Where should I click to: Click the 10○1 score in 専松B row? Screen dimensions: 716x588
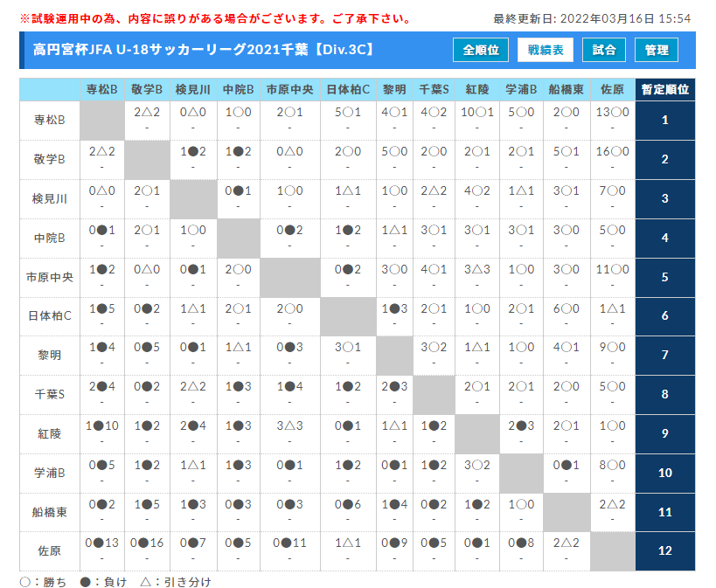coord(477,113)
